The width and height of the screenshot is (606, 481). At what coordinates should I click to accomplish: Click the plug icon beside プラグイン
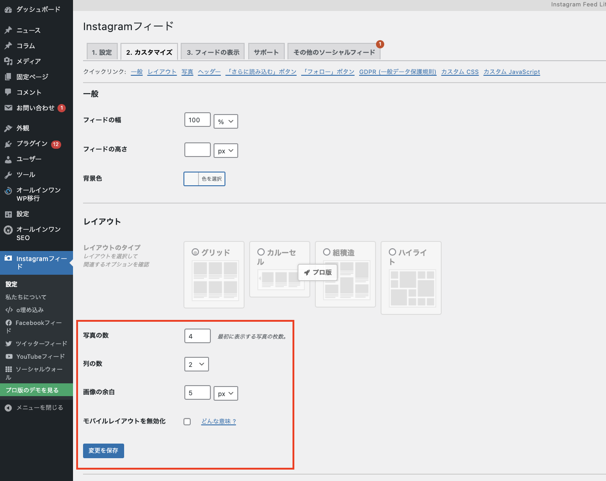[8, 144]
